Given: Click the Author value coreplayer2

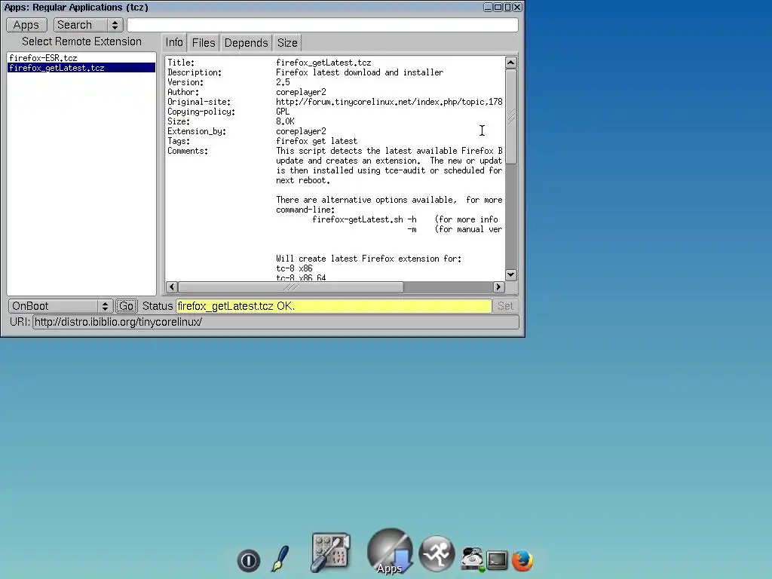Looking at the screenshot, I should [301, 92].
